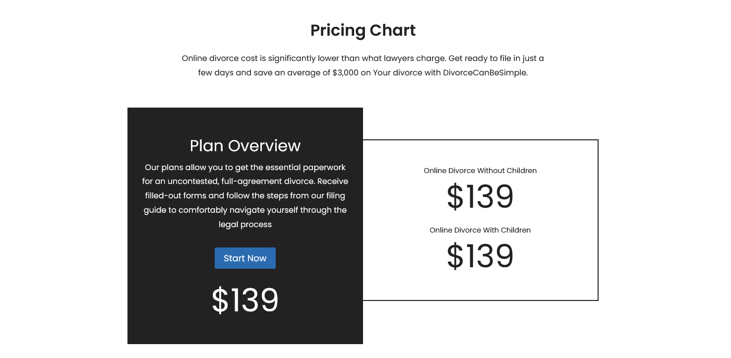
Task: Click the $139 price for divorce with children
Action: pos(480,256)
